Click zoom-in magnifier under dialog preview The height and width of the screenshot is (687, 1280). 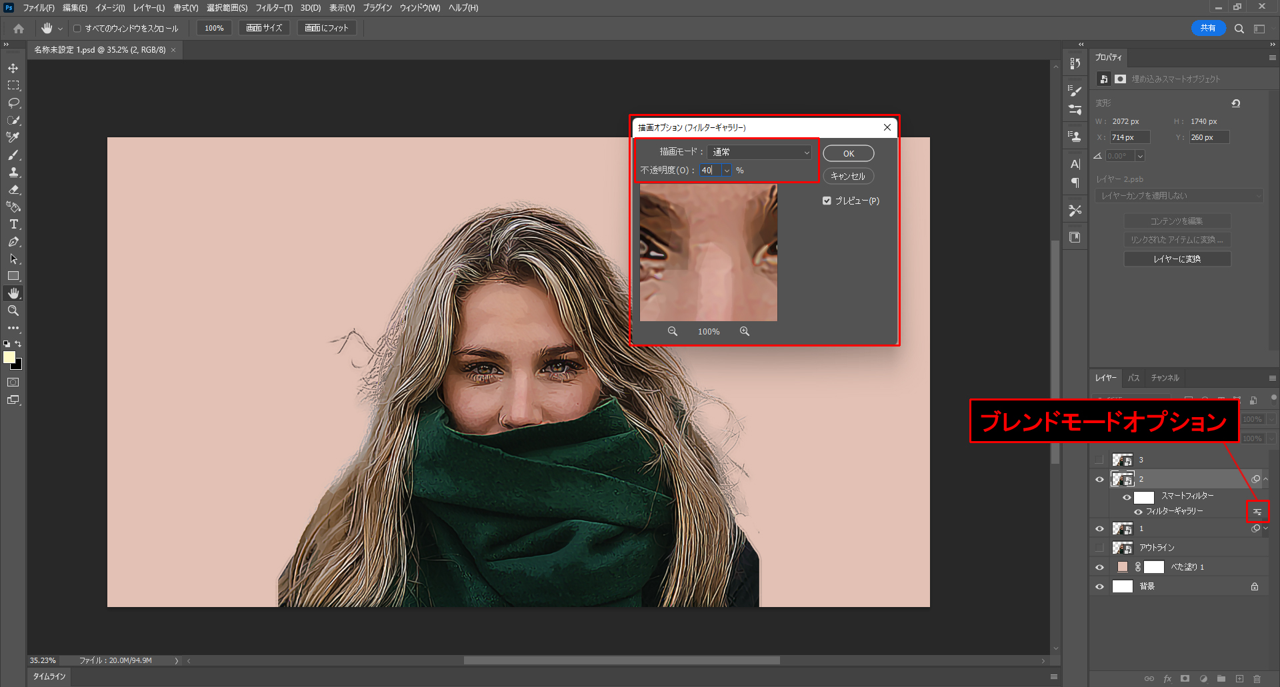coord(744,331)
